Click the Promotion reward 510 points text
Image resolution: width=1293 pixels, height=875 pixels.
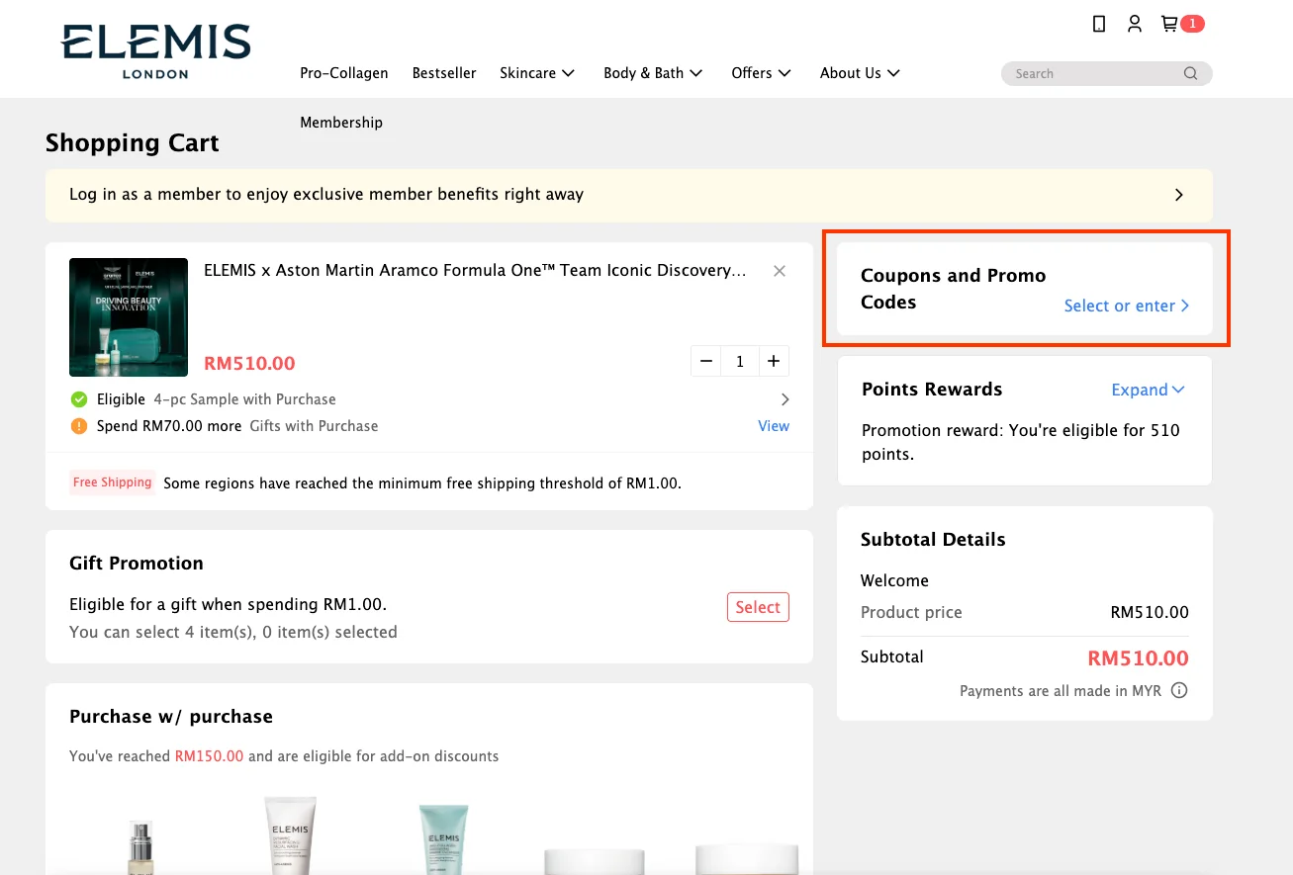(1021, 442)
